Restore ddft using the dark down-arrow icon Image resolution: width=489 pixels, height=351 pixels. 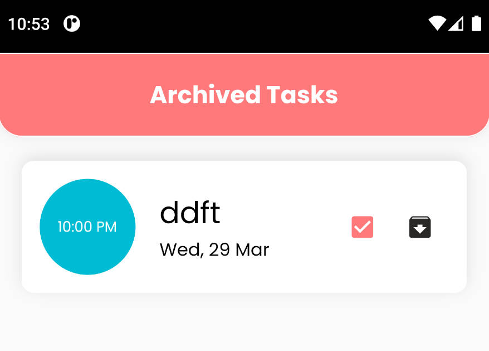pyautogui.click(x=420, y=227)
